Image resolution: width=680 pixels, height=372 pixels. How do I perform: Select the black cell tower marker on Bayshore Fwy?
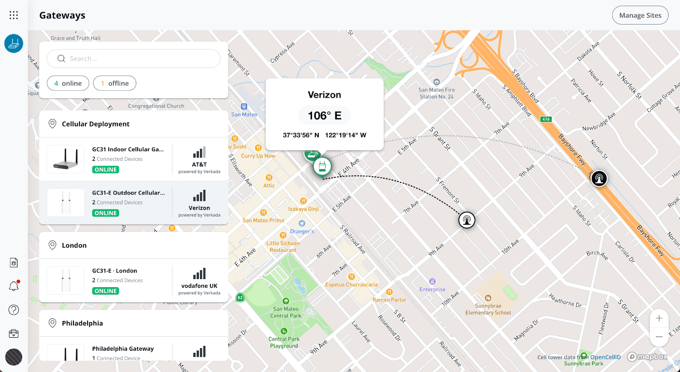[599, 178]
